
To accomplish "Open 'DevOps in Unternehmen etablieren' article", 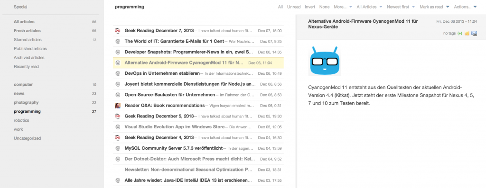I will click(x=162, y=73).
